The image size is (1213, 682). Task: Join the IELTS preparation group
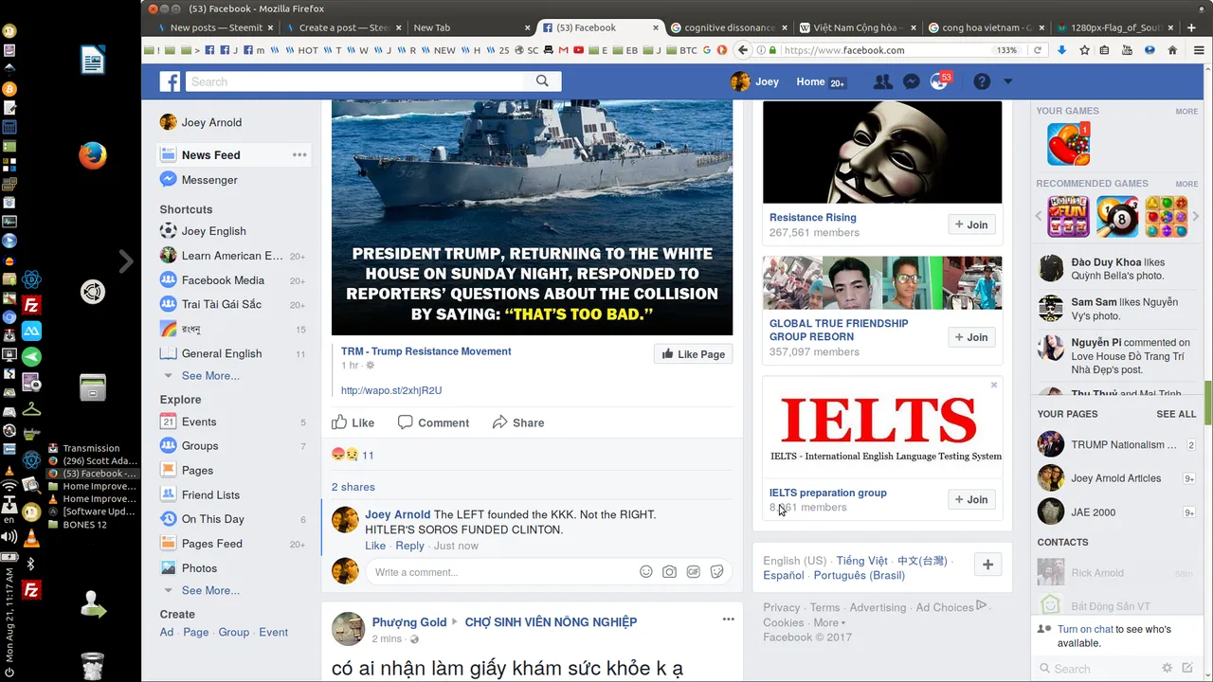971,499
